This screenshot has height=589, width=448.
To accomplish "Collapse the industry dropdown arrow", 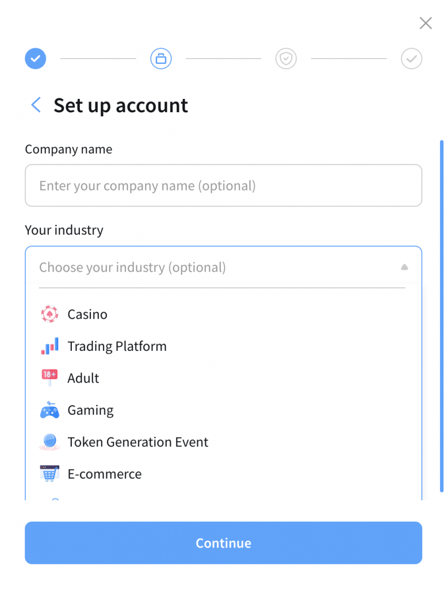I will pos(404,267).
